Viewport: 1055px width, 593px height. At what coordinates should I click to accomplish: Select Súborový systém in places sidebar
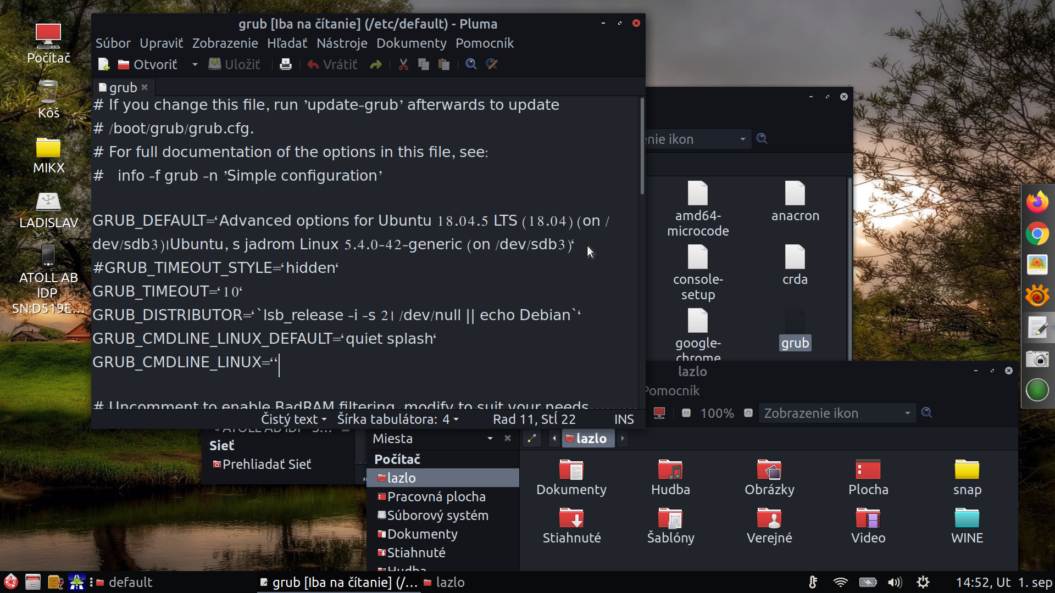pos(437,515)
